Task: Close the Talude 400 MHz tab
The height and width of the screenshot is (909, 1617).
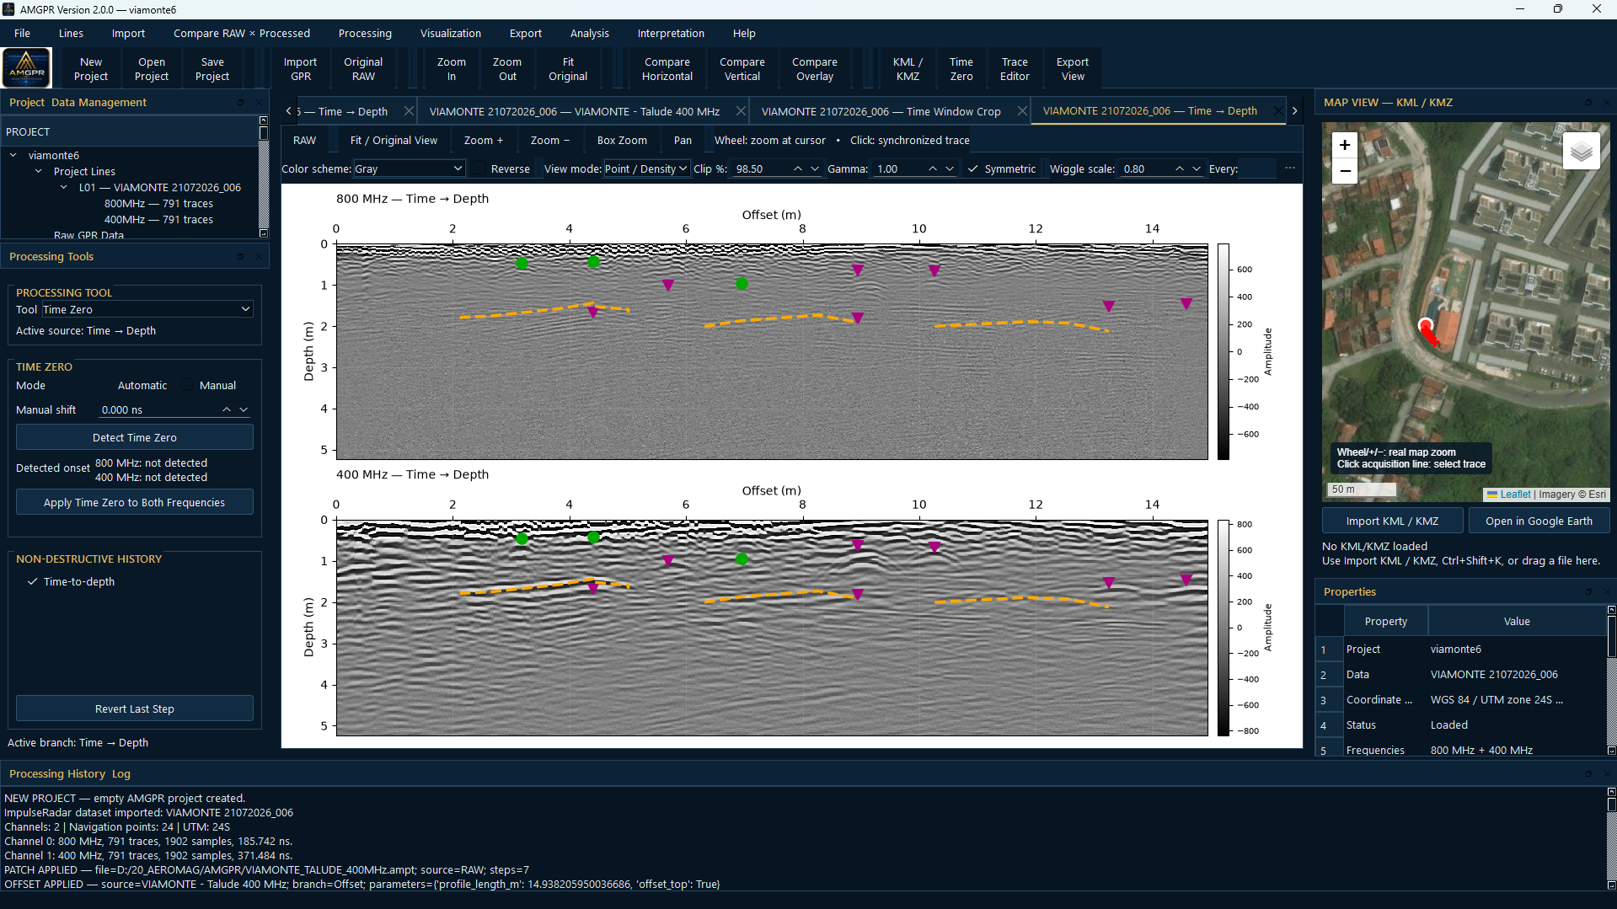Action: click(740, 111)
